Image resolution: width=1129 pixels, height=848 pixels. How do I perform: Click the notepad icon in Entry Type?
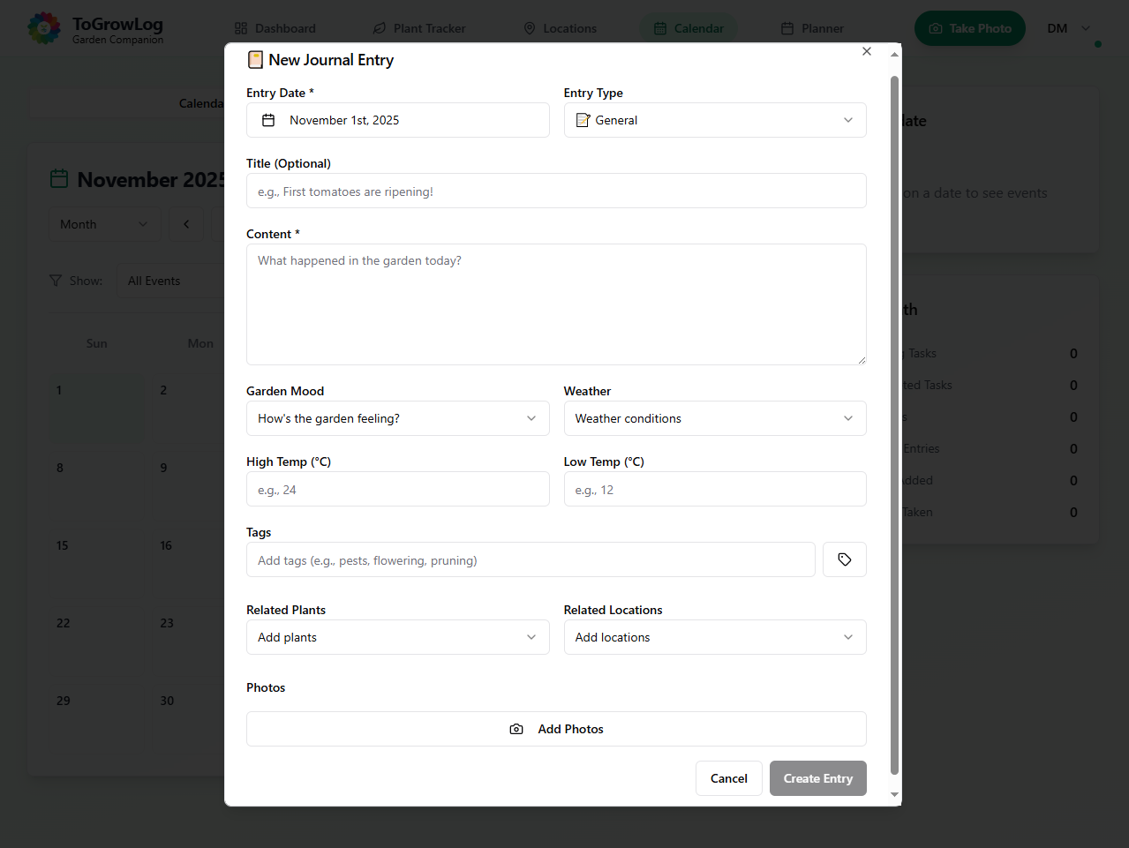click(x=583, y=120)
